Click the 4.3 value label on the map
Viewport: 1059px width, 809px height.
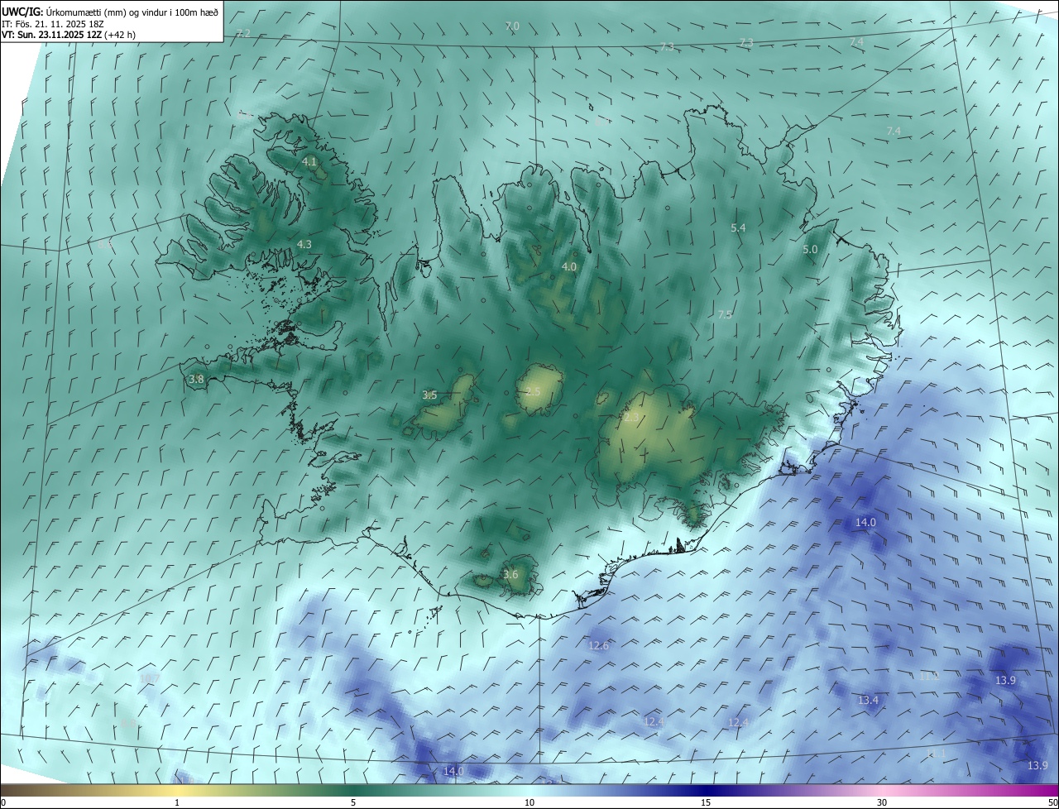(x=304, y=244)
